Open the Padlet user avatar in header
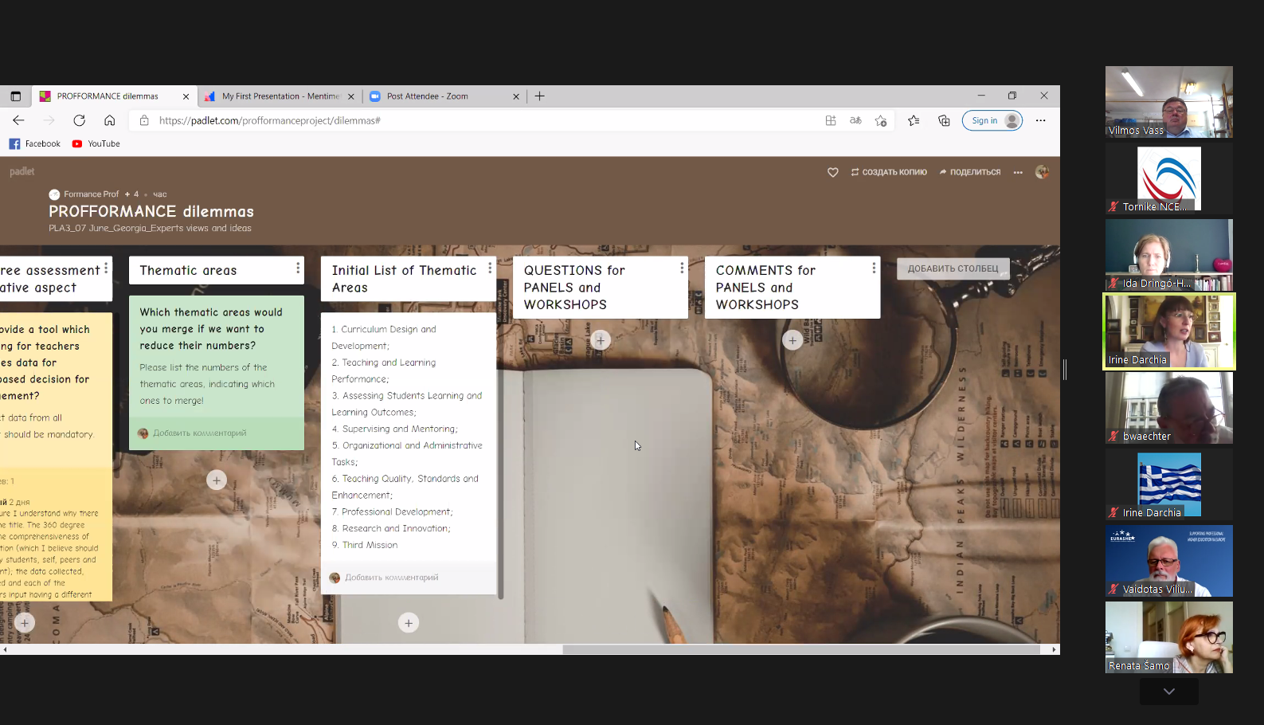 [x=1041, y=172]
